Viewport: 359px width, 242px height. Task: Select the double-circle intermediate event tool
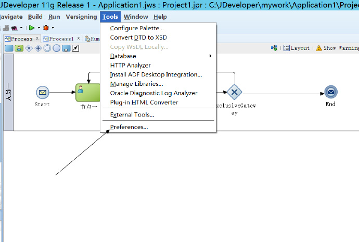tap(47, 48)
